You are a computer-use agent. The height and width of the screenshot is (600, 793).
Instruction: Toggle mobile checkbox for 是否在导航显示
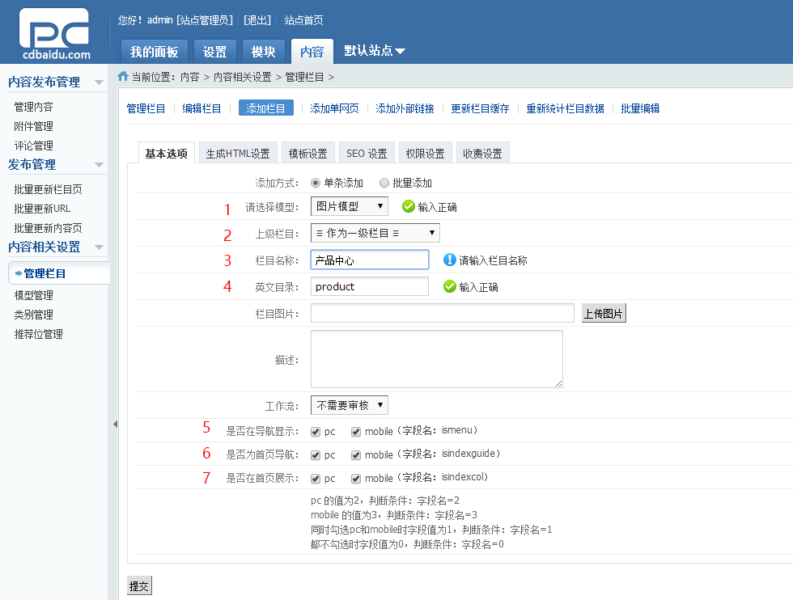click(x=356, y=432)
